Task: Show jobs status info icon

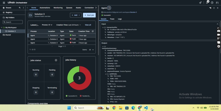Action: tap(56, 60)
